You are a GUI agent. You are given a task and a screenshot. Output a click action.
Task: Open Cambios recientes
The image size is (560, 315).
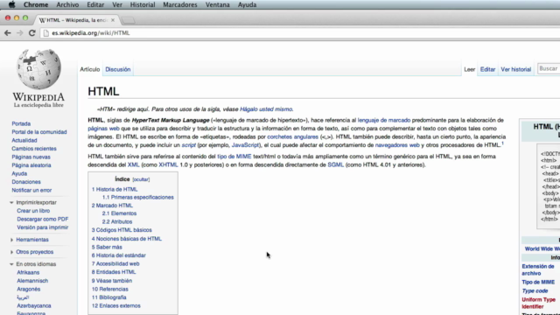coord(34,149)
